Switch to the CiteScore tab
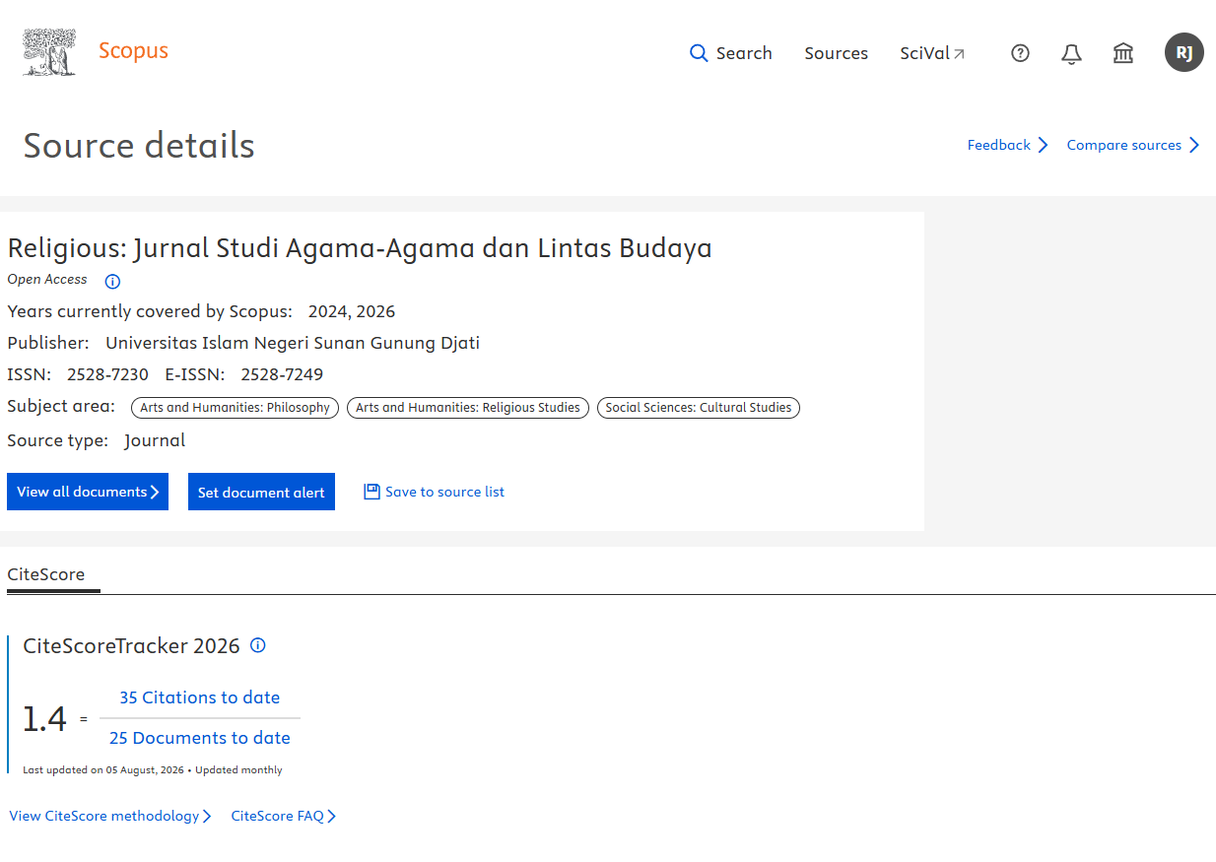The image size is (1216, 862). pos(46,574)
